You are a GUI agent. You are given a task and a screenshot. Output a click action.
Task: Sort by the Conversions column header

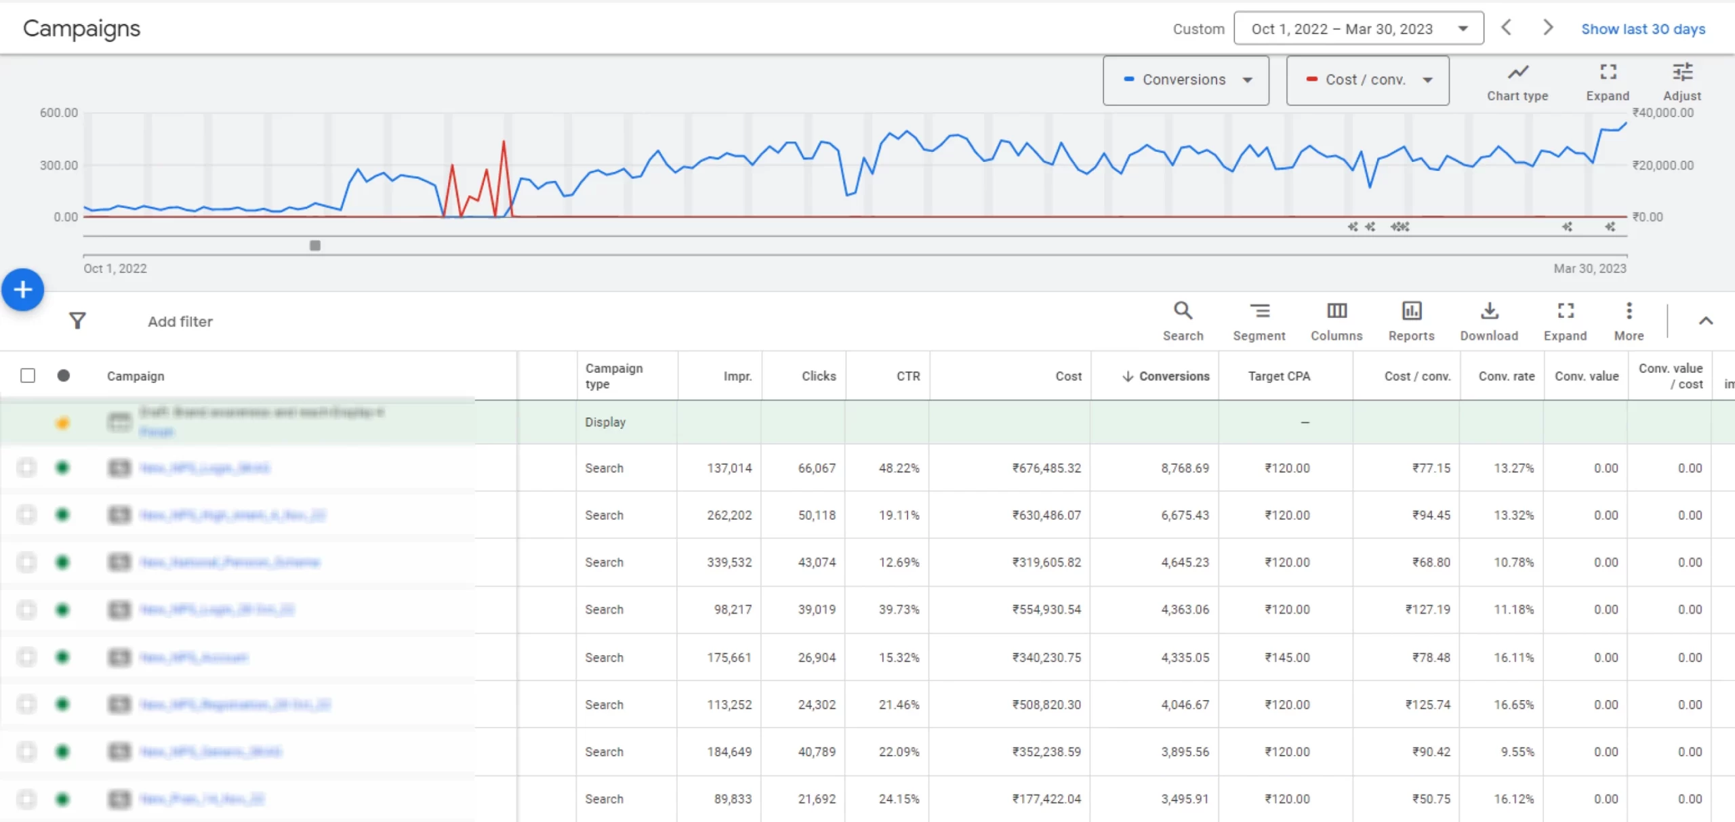[1173, 376]
